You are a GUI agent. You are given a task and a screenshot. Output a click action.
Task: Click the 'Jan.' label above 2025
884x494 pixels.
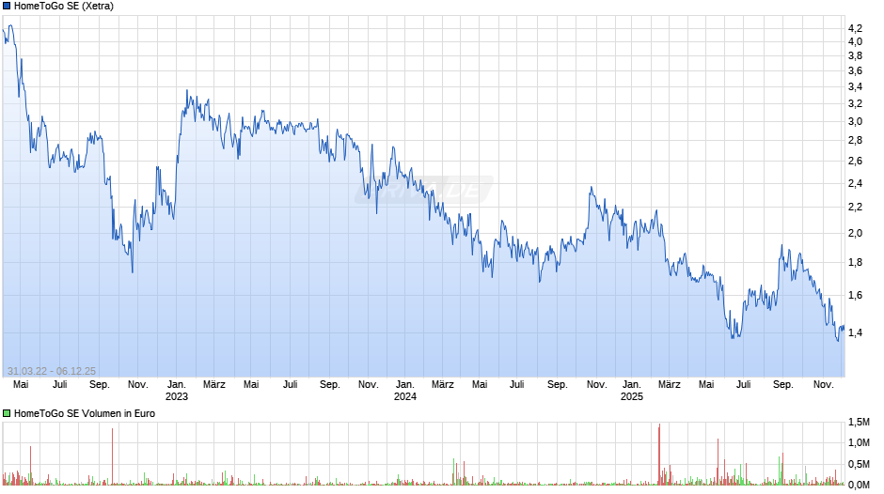click(631, 384)
